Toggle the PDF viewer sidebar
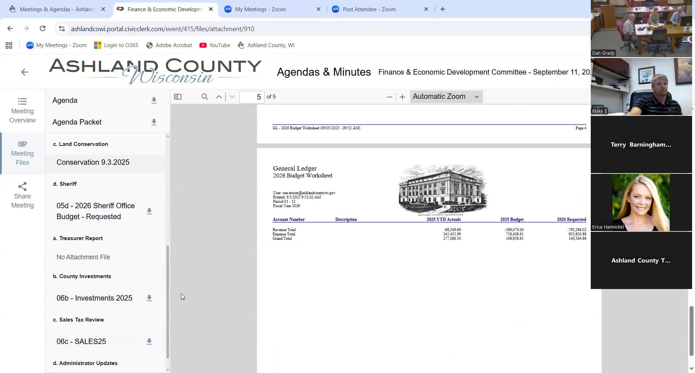Image resolution: width=695 pixels, height=373 pixels. click(178, 97)
